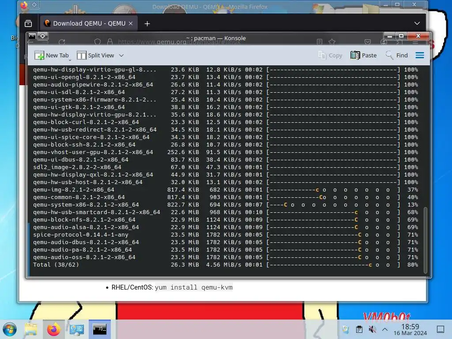Click the qemu-common-8.2.1-2-x86_64 package name

point(79,197)
